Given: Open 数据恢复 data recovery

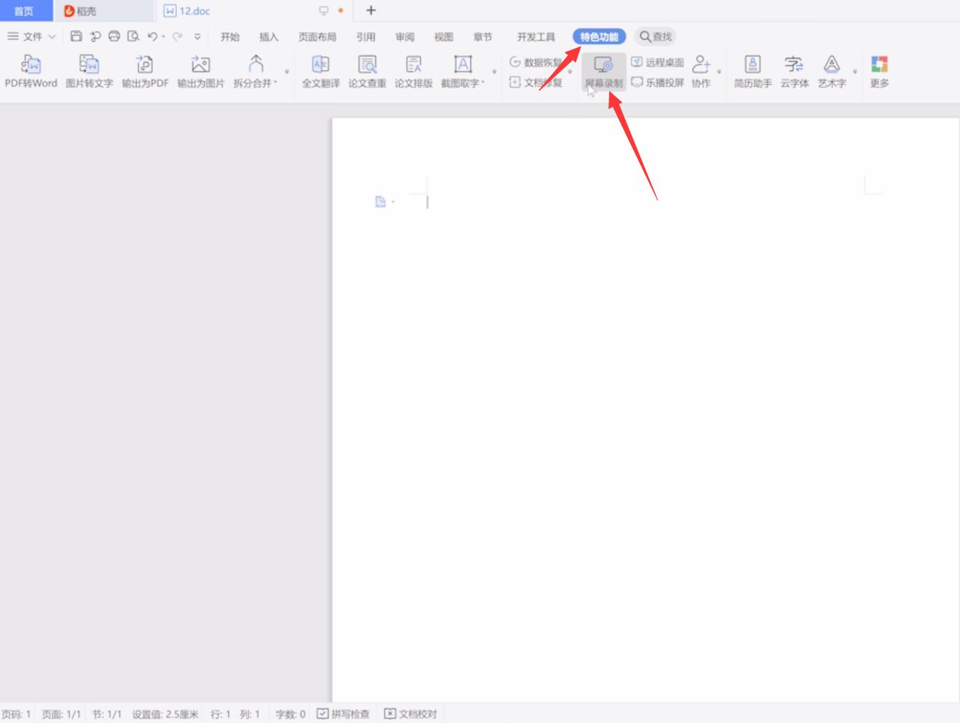Looking at the screenshot, I should 536,62.
